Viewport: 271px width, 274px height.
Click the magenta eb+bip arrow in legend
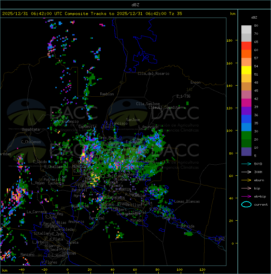coord(246,197)
